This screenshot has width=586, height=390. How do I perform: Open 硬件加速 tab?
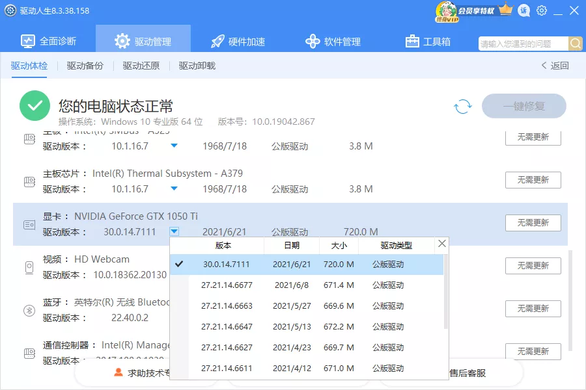pos(238,41)
